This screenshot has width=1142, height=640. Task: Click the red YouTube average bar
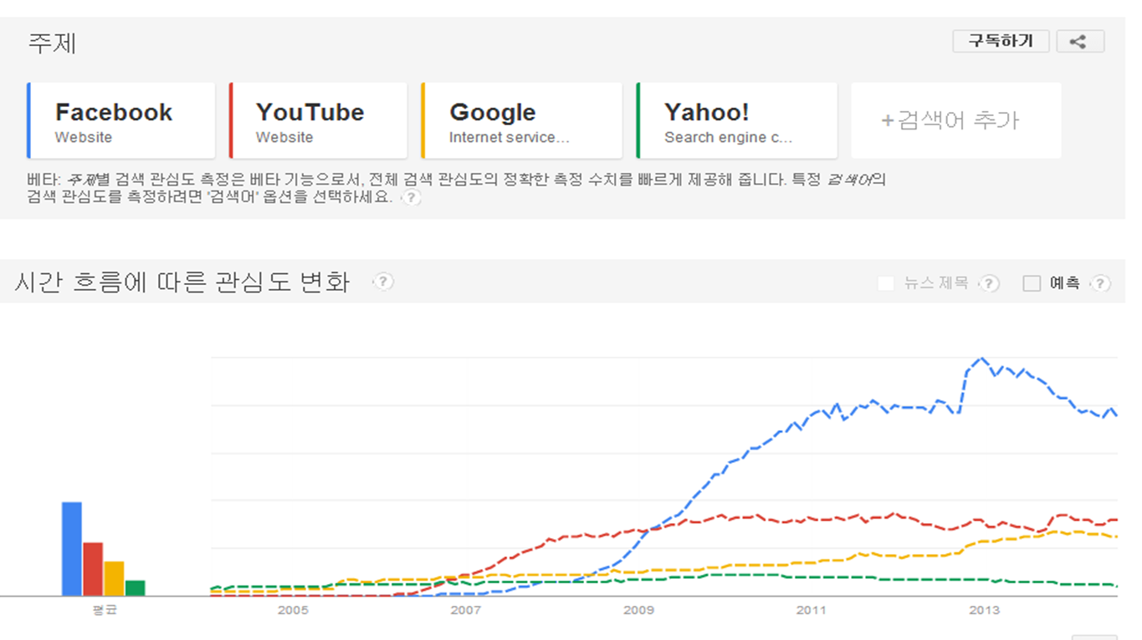click(x=93, y=569)
